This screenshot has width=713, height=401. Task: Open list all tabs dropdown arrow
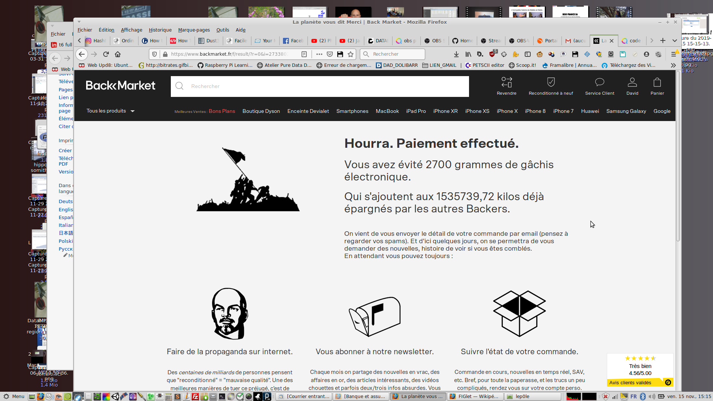[674, 40]
